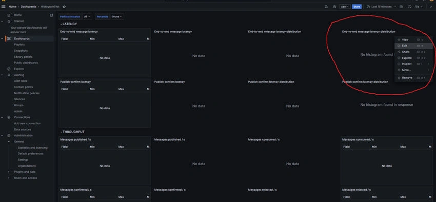The height and width of the screenshot is (202, 436).
Task: Click the trash icon next to Remove
Action: point(399,78)
